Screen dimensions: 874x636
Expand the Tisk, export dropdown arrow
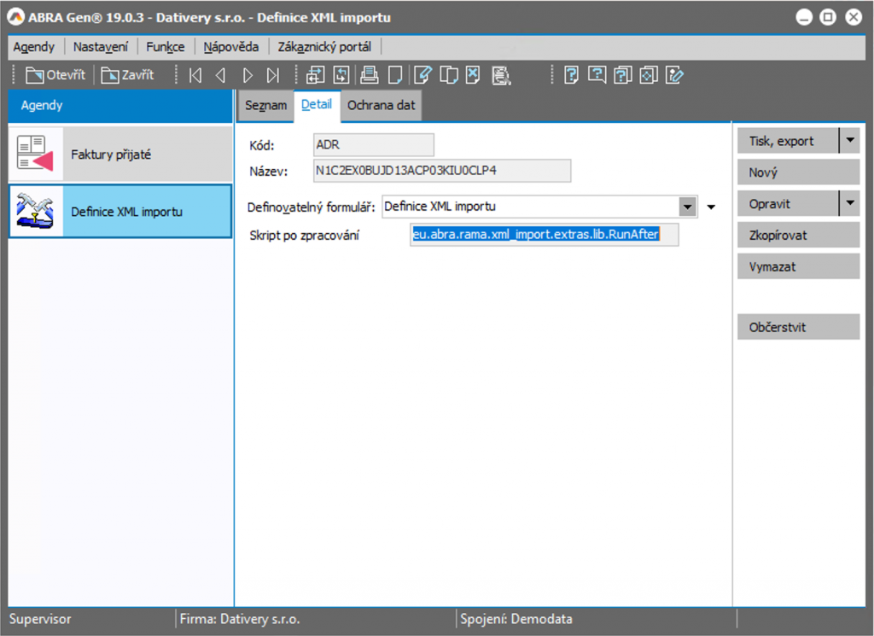coord(849,141)
